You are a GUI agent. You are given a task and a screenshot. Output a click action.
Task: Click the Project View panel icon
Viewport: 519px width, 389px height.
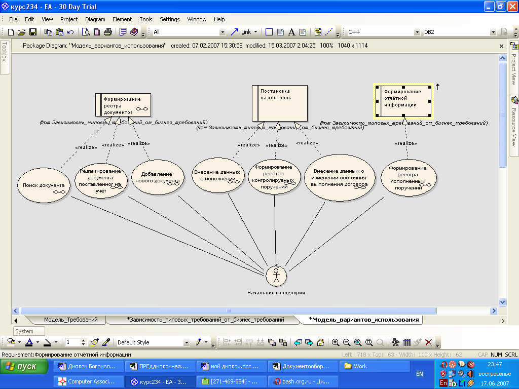pos(514,46)
